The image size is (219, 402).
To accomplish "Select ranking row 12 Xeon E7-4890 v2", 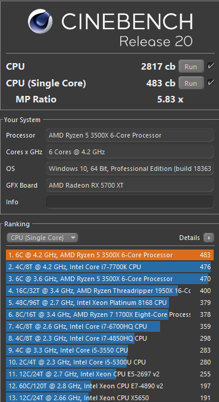I will coord(109,386).
